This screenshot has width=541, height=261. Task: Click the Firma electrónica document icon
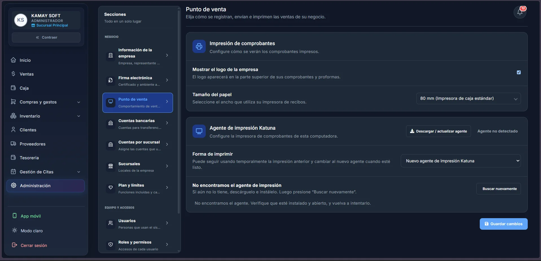tap(111, 81)
